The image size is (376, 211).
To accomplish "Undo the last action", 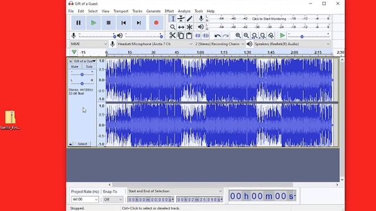I will [217, 36].
